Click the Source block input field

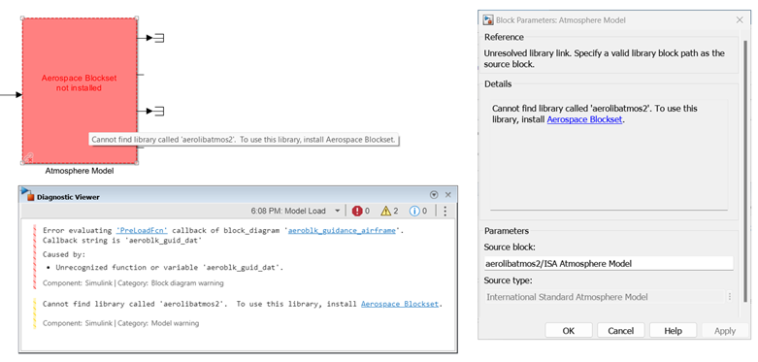[609, 263]
